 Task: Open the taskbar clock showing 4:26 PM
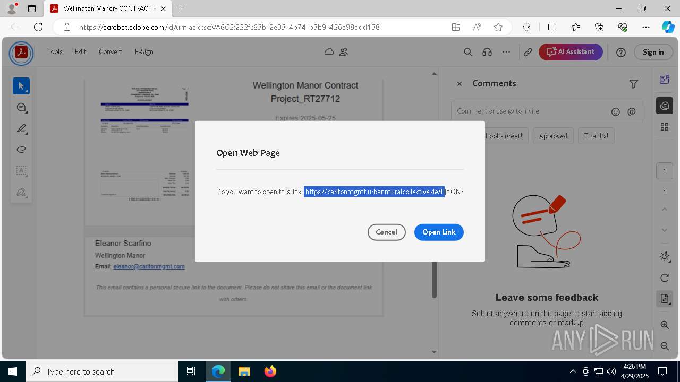coord(634,371)
